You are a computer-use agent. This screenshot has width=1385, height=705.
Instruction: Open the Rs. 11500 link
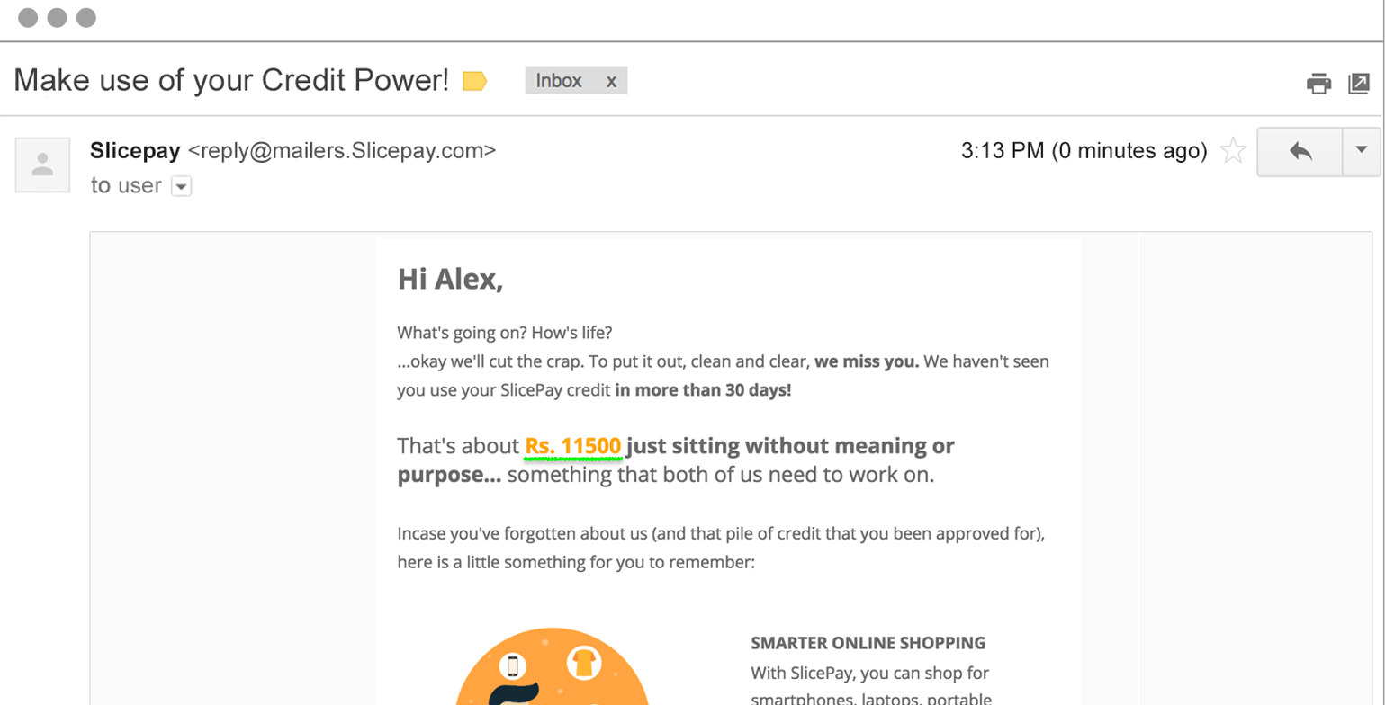pyautogui.click(x=572, y=446)
